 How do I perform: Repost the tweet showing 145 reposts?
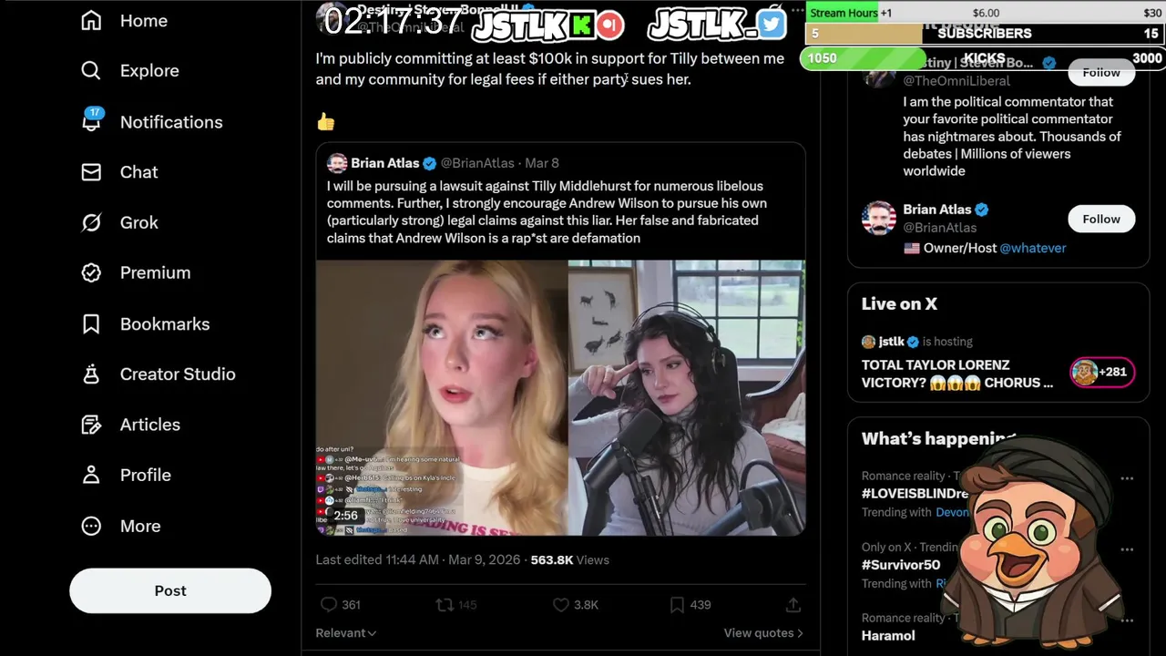(x=456, y=604)
